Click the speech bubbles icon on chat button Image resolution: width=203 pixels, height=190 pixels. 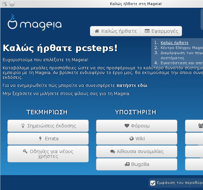click(x=113, y=151)
